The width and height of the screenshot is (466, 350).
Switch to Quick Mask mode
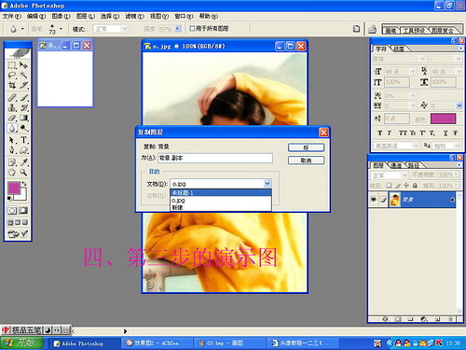[x=23, y=211]
